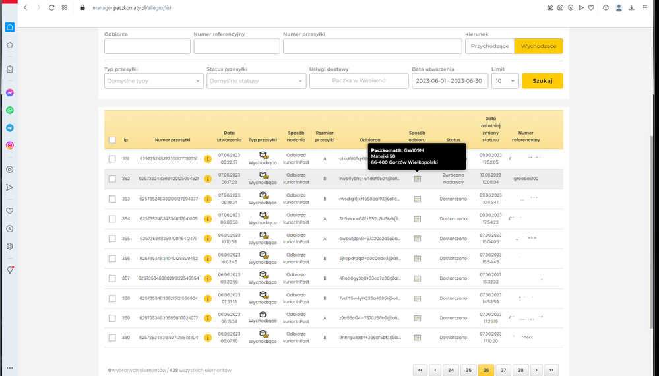The image size is (659, 376).
Task: Open the Typ przesyłki dropdown
Action: [154, 81]
